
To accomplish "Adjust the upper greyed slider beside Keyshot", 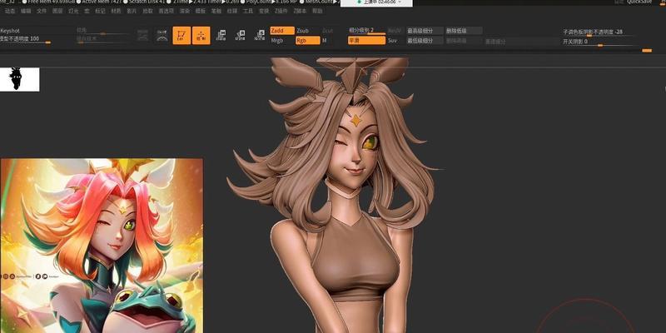I will (102, 31).
